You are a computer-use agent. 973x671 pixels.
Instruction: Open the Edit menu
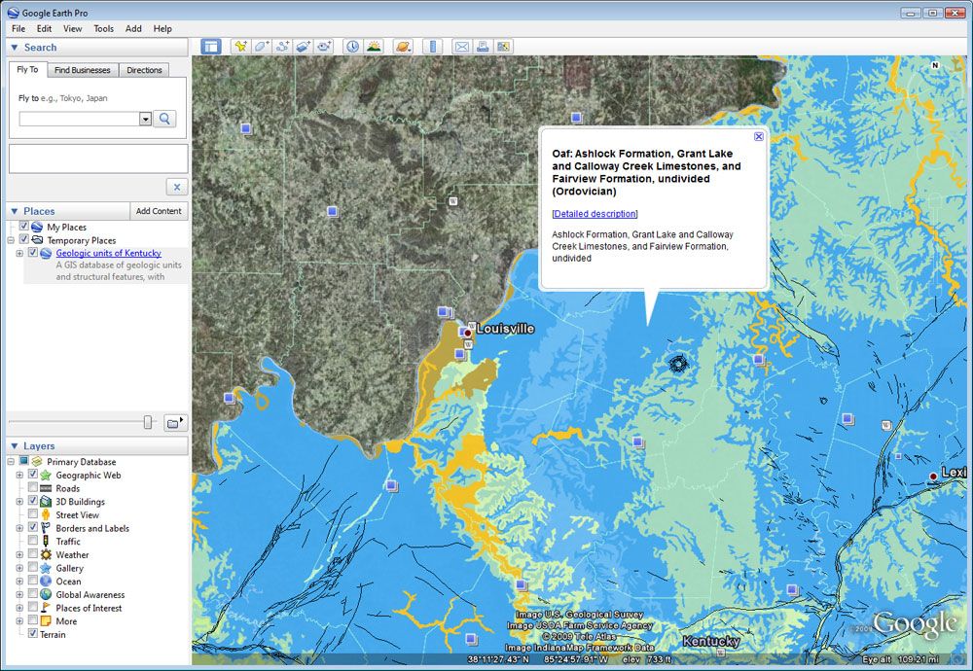point(44,28)
